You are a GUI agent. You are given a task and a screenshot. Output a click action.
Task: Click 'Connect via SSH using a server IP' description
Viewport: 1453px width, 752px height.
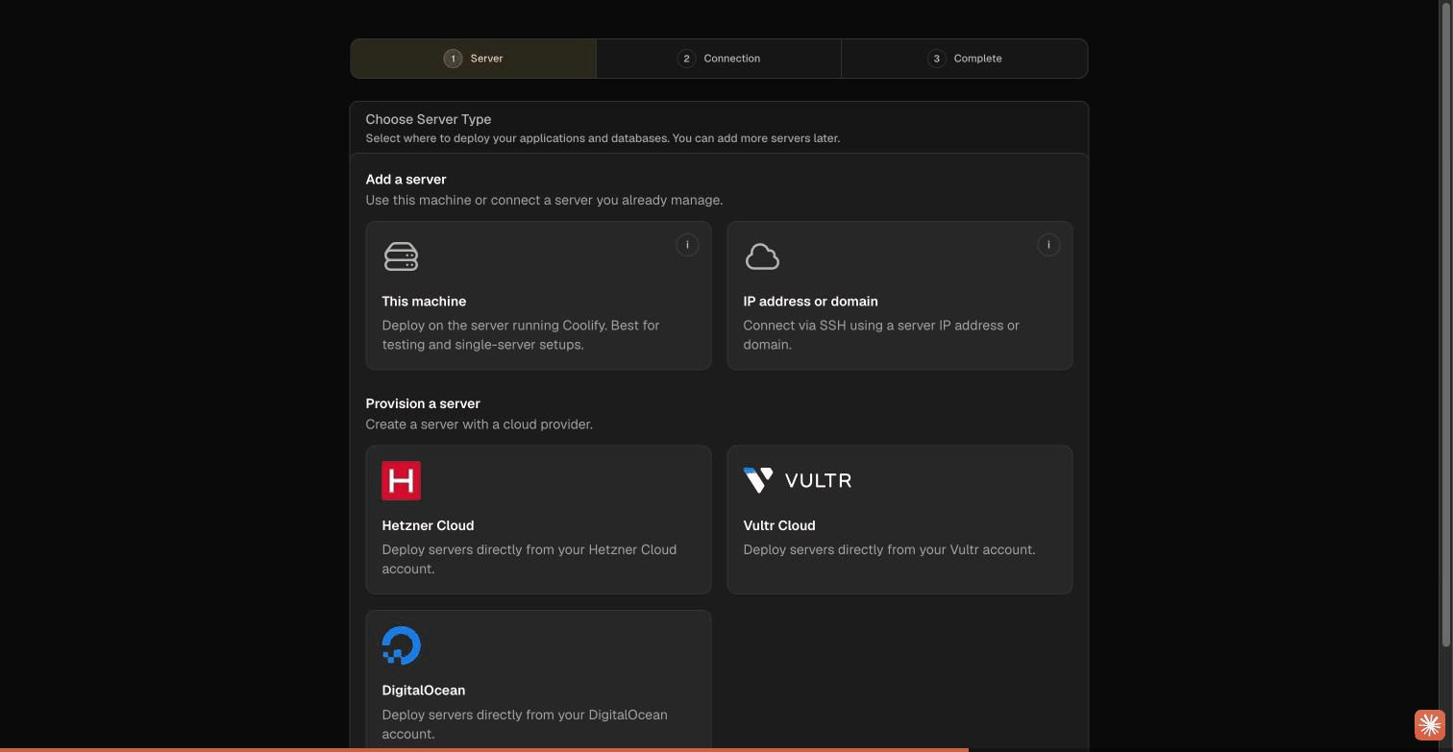pos(881,335)
